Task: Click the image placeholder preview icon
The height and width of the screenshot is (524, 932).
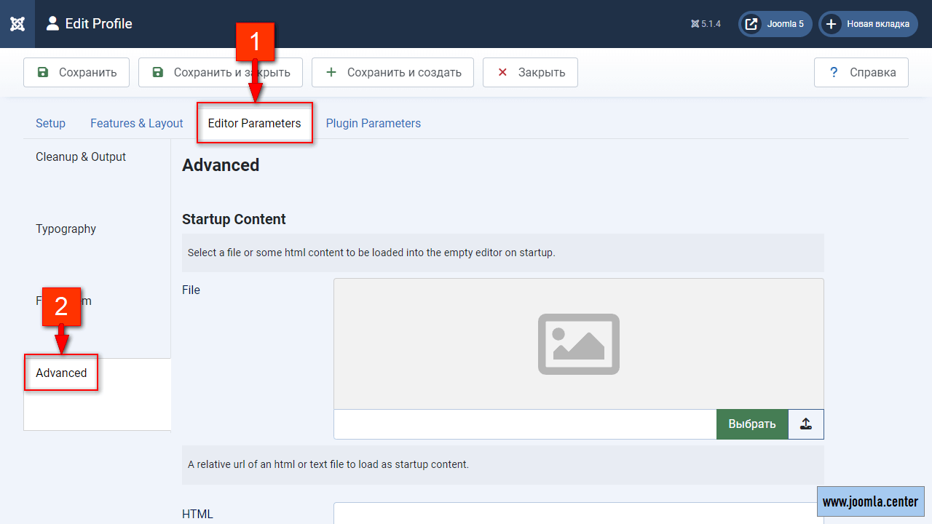Action: [578, 344]
